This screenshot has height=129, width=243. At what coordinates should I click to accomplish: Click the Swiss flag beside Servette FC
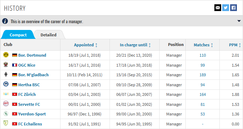15,104
